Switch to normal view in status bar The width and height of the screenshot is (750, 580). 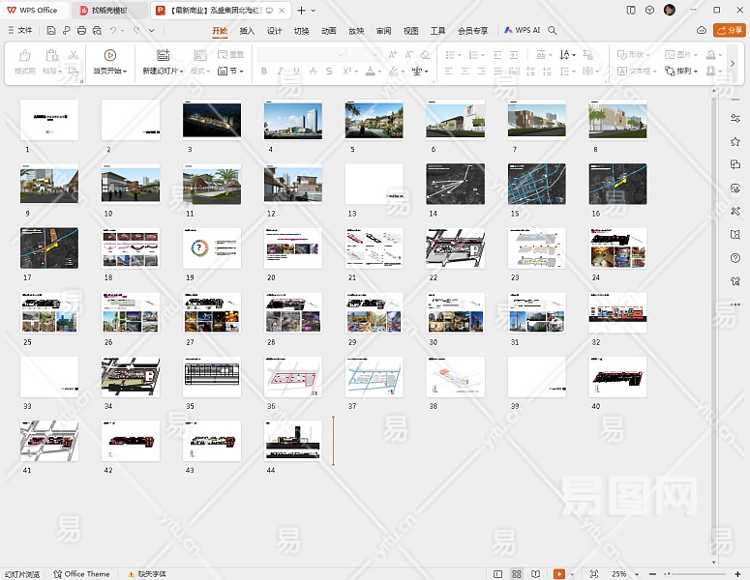(497, 574)
